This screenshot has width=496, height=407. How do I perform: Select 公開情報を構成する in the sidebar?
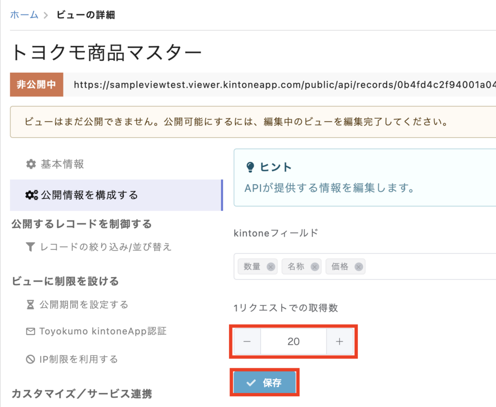(116, 195)
